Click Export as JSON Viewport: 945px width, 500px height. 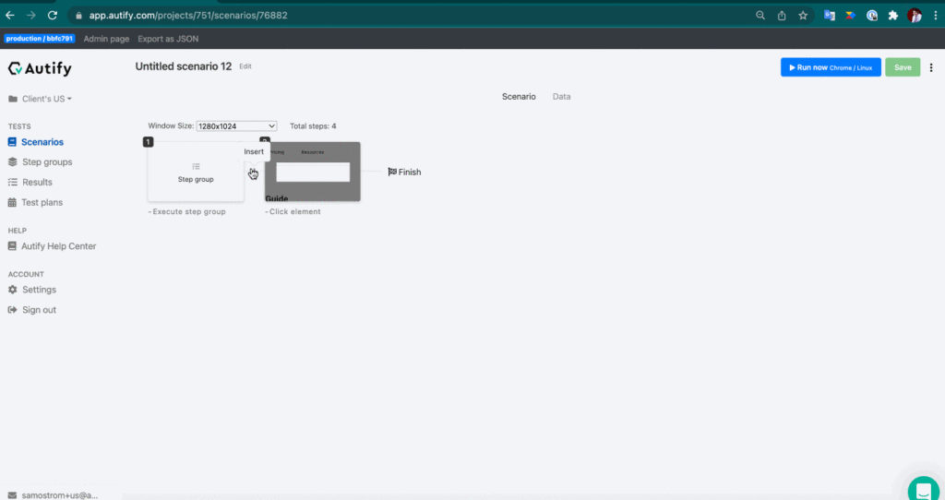[168, 39]
